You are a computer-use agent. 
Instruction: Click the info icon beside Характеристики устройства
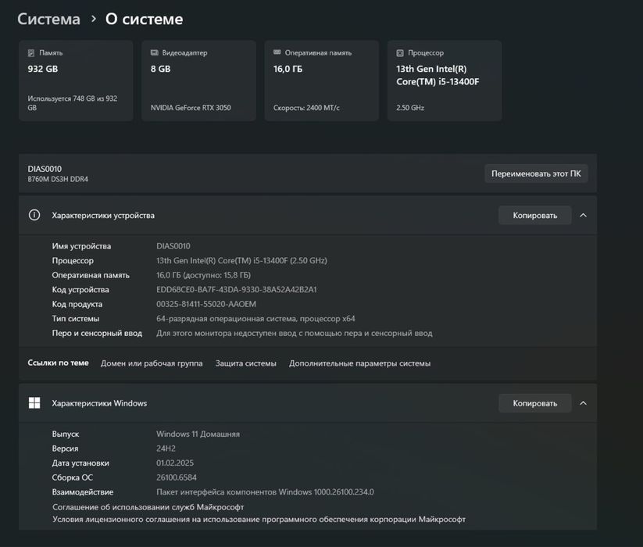pos(34,215)
